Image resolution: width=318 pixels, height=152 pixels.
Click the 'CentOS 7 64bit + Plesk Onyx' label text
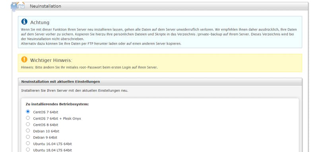pyautogui.click(x=57, y=118)
